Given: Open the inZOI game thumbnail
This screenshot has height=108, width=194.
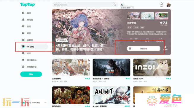Looking at the screenshot, I should click(x=152, y=67).
